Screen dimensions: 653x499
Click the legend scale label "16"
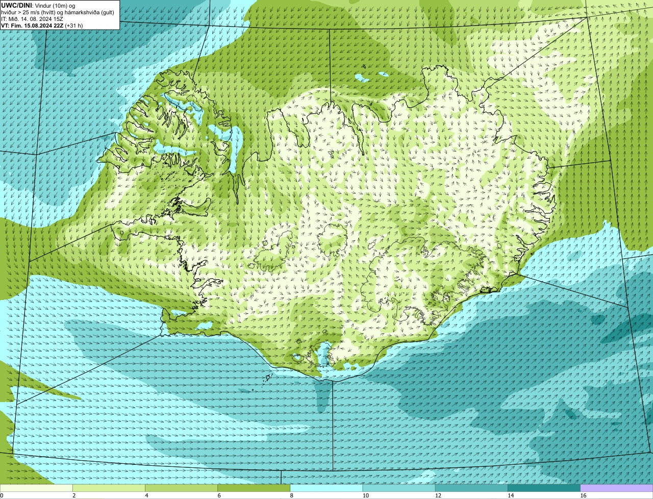point(583,495)
